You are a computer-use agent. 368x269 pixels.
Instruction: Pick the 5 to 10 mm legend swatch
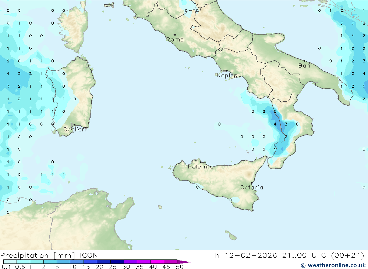pyautogui.click(x=63, y=262)
